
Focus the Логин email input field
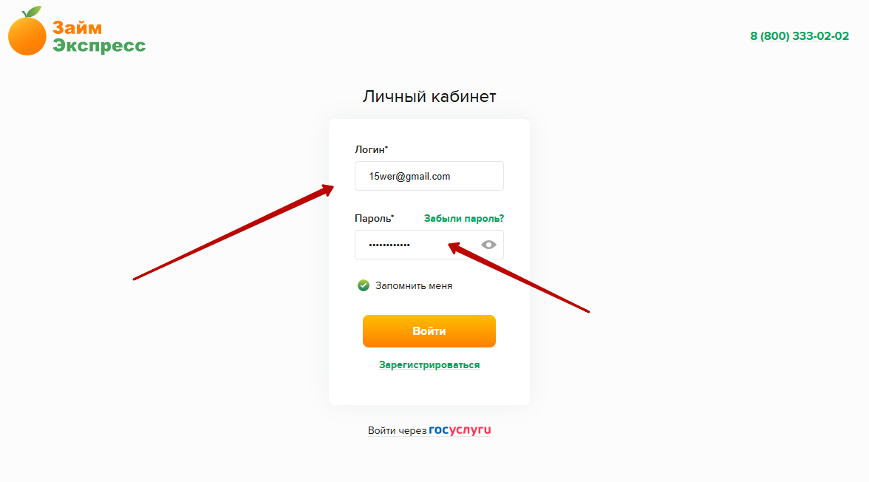click(429, 176)
